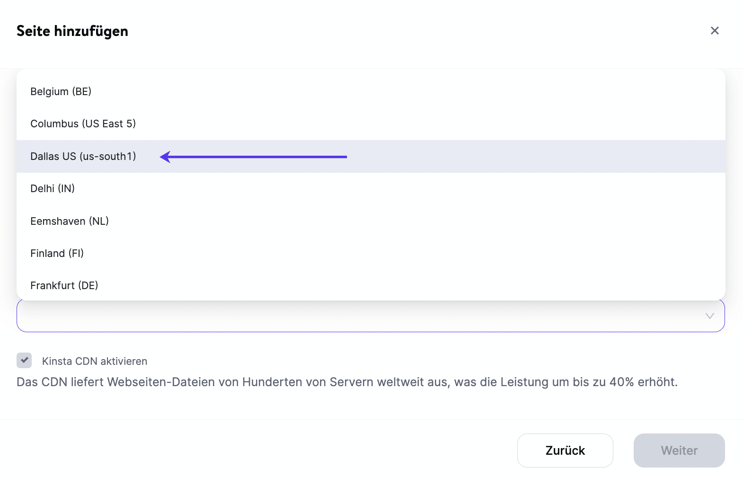The height and width of the screenshot is (477, 743).
Task: Choose Columbus (US East 5) location
Action: point(83,124)
